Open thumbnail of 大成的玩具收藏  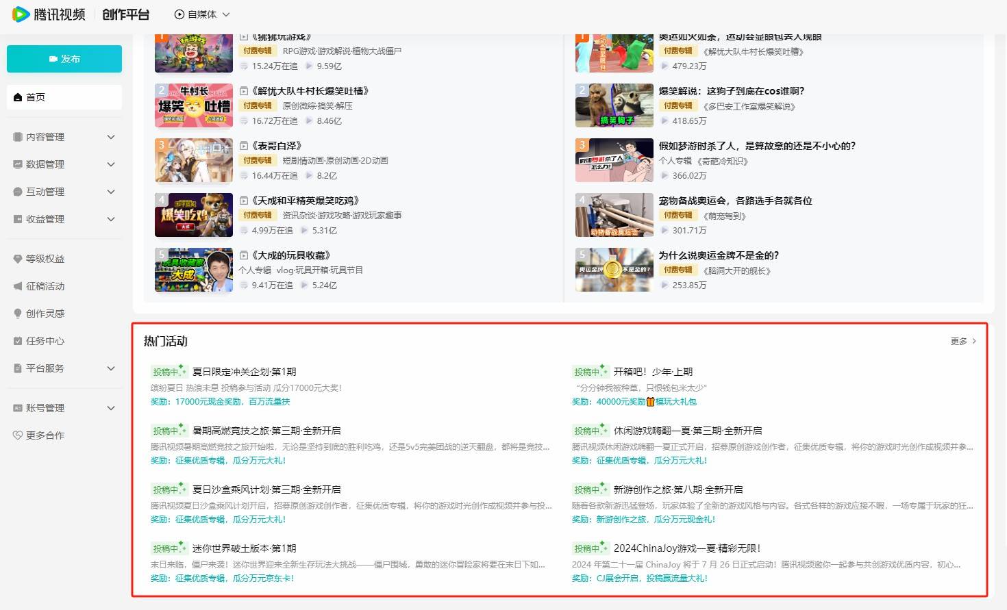pyautogui.click(x=194, y=270)
